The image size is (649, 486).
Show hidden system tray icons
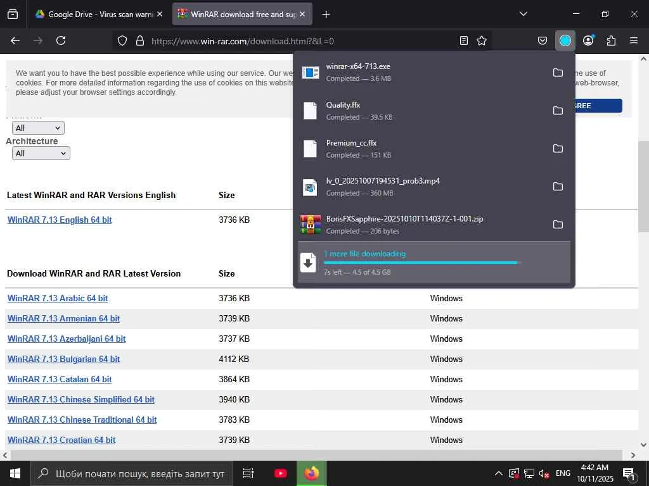(x=499, y=473)
